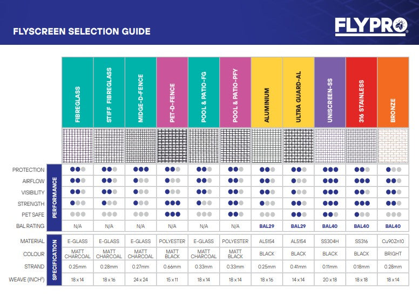Image resolution: width=419 pixels, height=296 pixels.
Task: Click the vertical Specification section label
Action: click(x=54, y=260)
